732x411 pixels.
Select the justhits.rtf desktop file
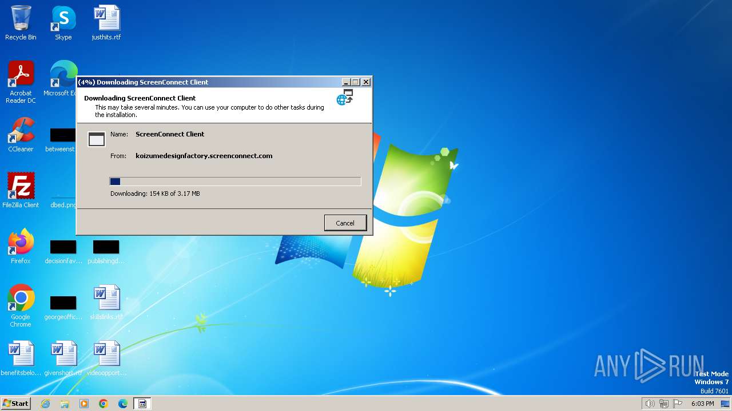pos(106,23)
